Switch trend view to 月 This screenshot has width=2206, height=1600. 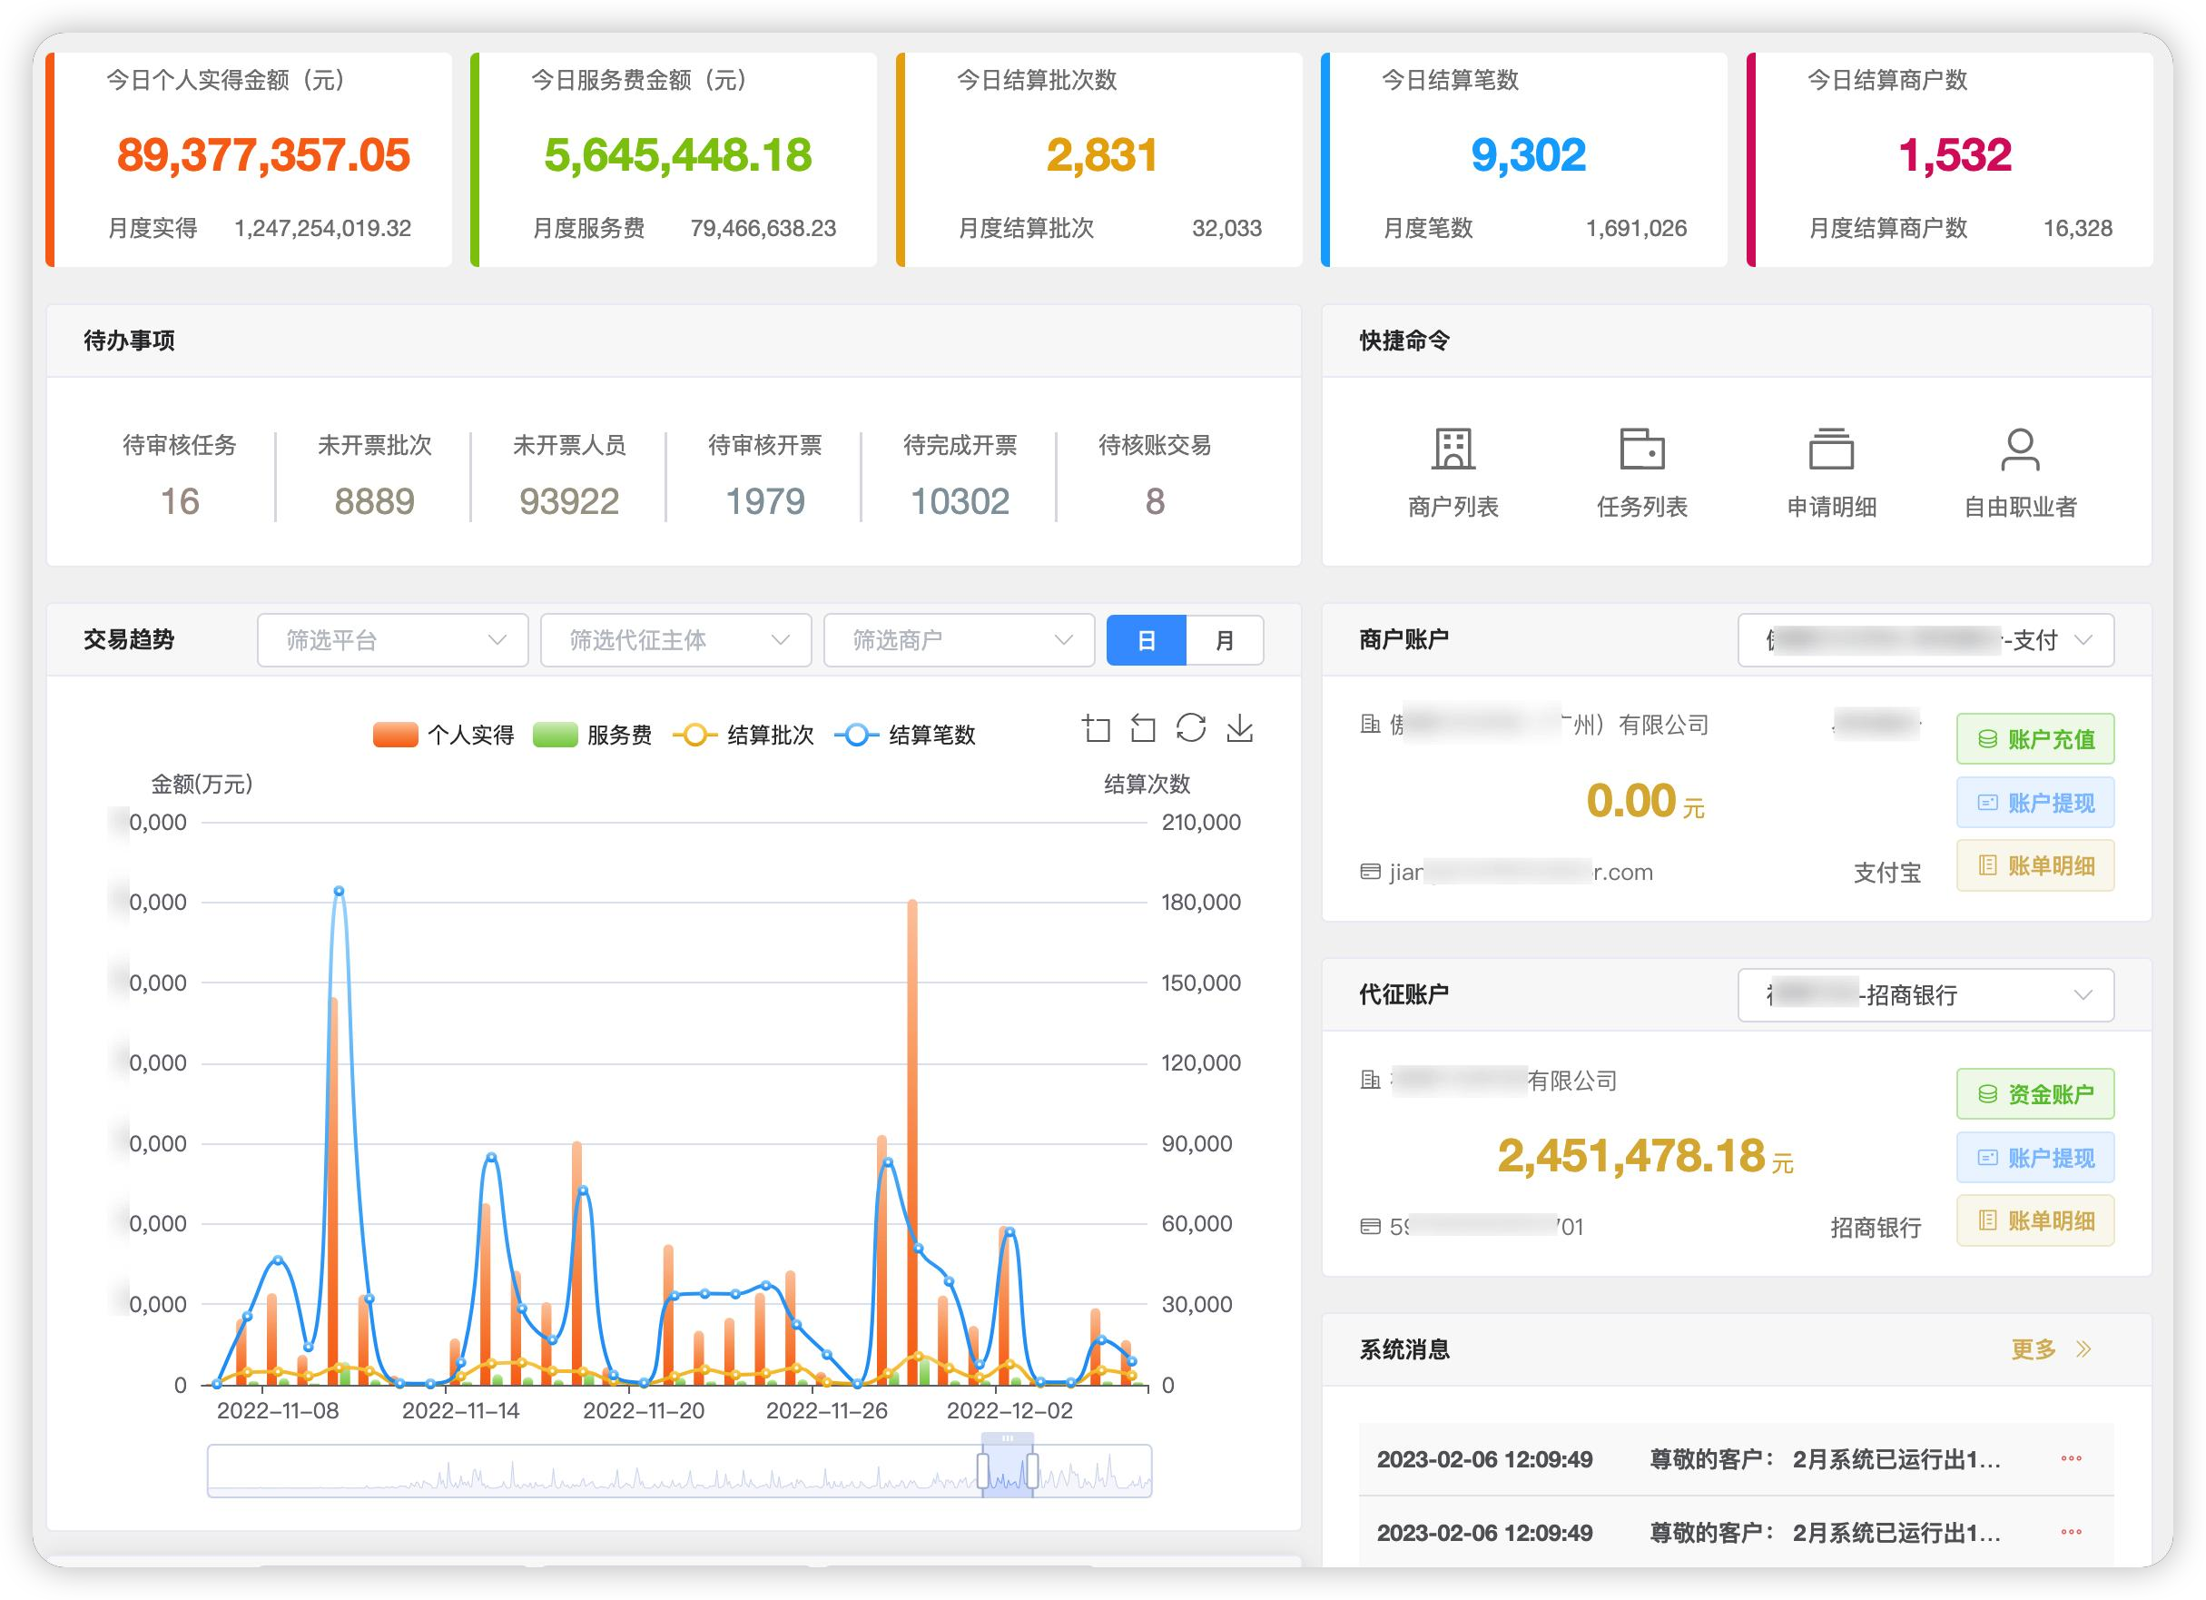1224,640
